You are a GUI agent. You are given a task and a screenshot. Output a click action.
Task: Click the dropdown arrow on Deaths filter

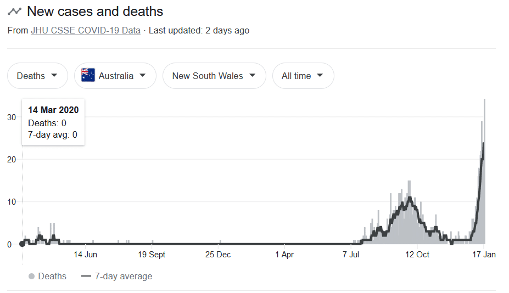(x=54, y=75)
